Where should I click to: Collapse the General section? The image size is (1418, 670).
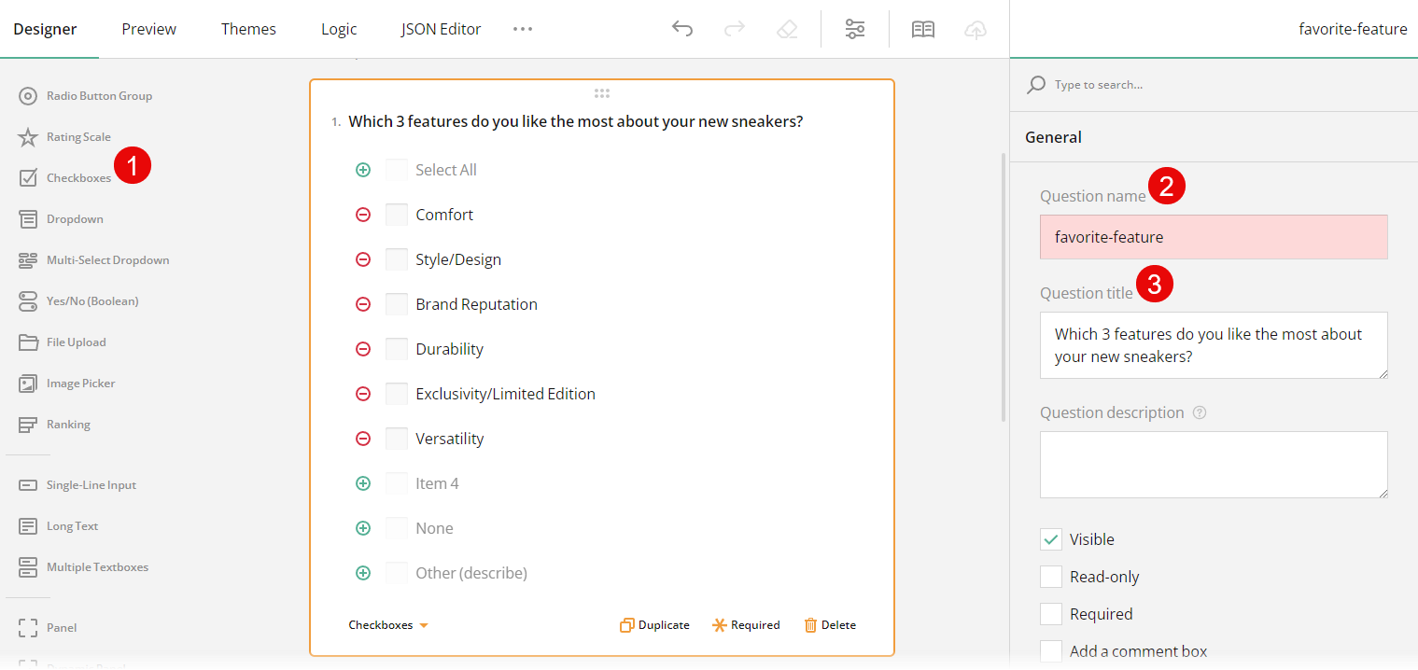pyautogui.click(x=1053, y=136)
